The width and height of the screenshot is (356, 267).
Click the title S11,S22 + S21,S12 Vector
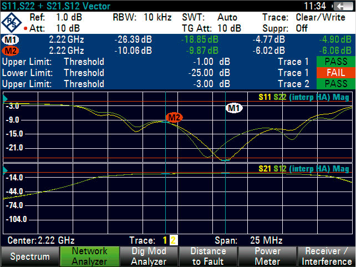[x=56, y=6]
